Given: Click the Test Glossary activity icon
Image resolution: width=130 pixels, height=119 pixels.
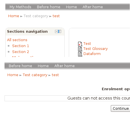Looking at the screenshot, I should pyautogui.click(x=80, y=49).
